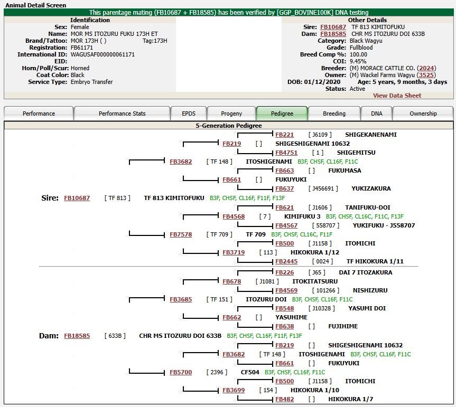Image resolution: width=456 pixels, height=407 pixels.
Task: Open FB221 Shigekanenami pedigree link
Action: [284, 135]
